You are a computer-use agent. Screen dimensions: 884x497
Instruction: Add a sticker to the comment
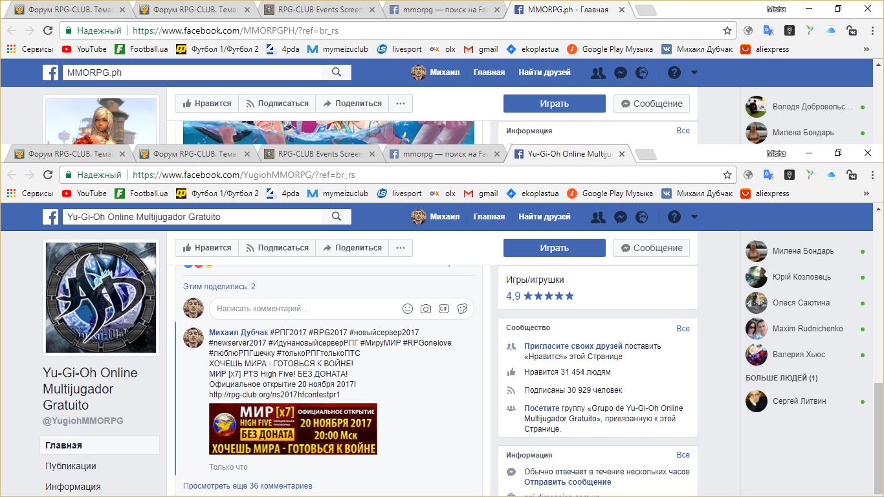pyautogui.click(x=462, y=309)
